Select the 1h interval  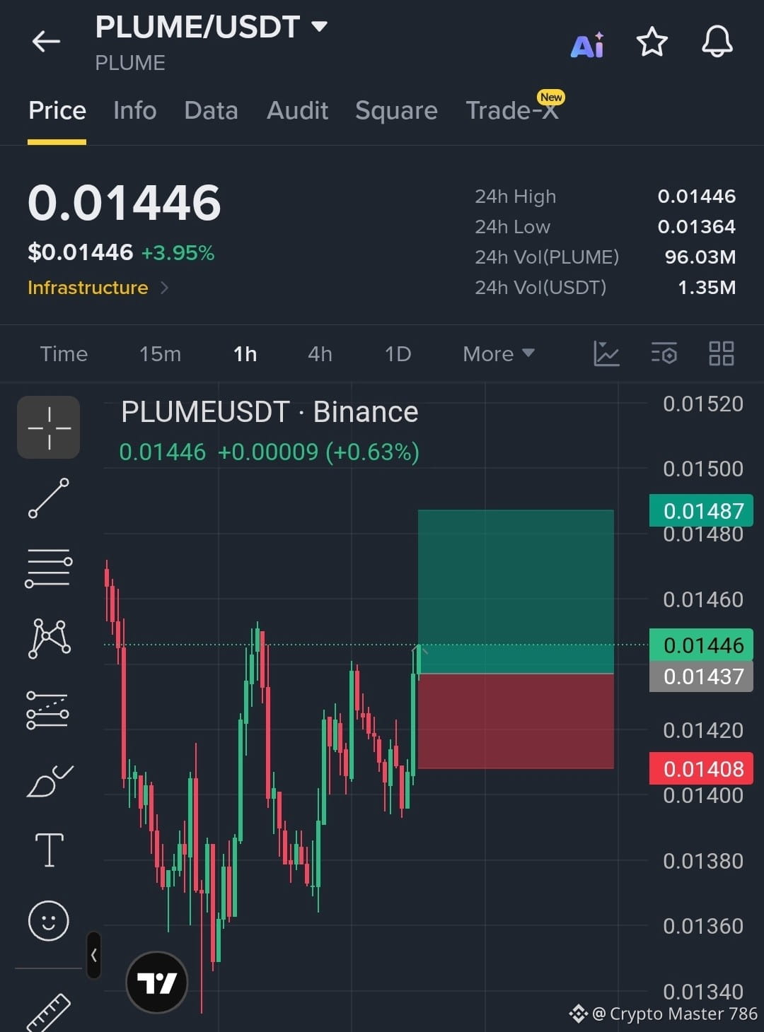[x=245, y=353]
